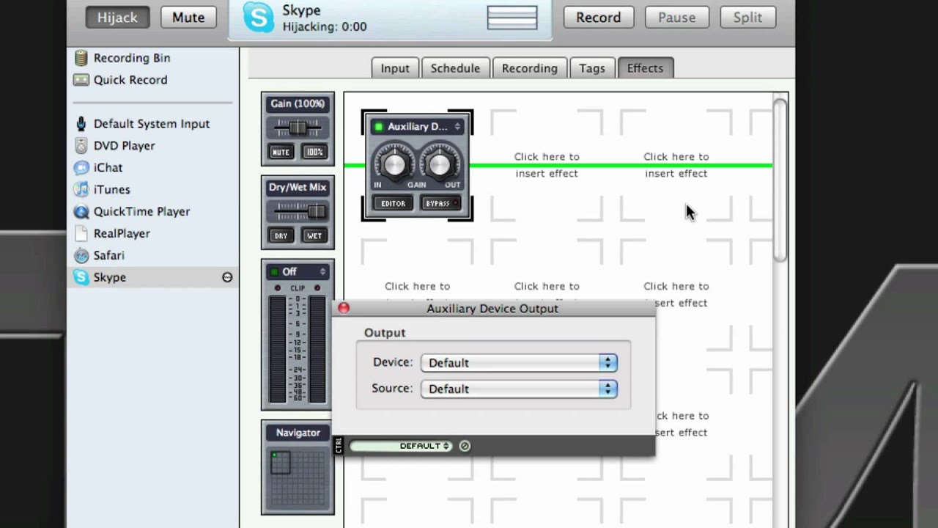
Task: Click the Skype icon in header
Action: click(x=258, y=18)
